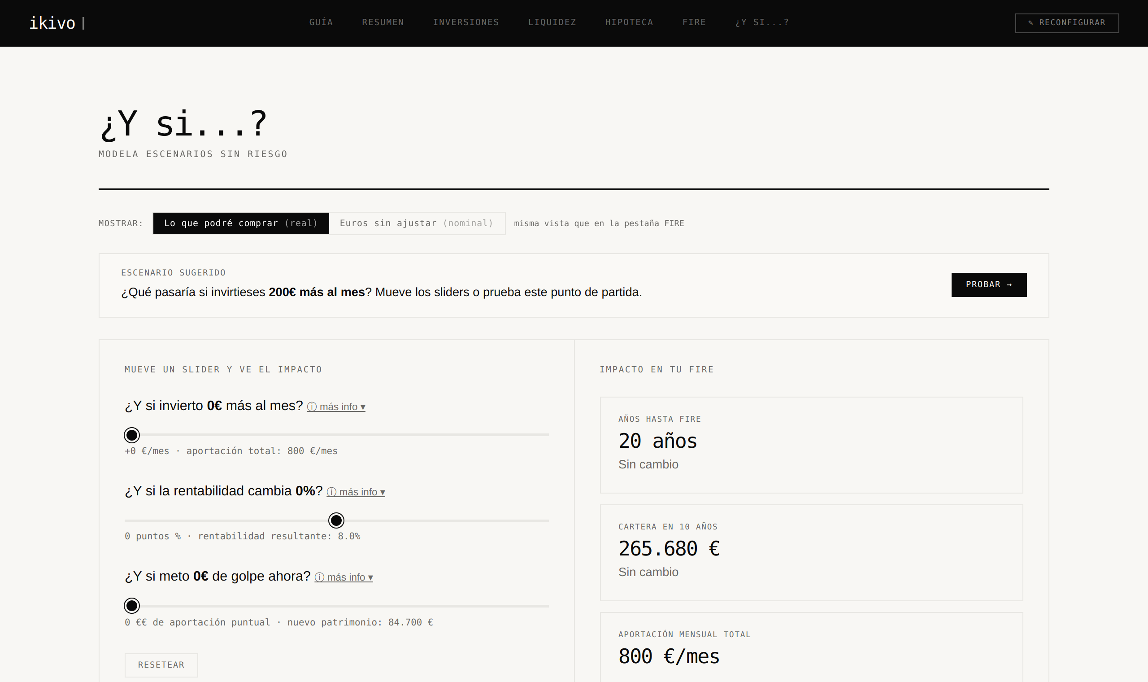Click the RECONFIGURAR button
1148x682 pixels.
[x=1067, y=23]
